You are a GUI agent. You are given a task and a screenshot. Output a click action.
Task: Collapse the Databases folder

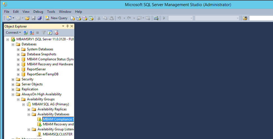13,45
